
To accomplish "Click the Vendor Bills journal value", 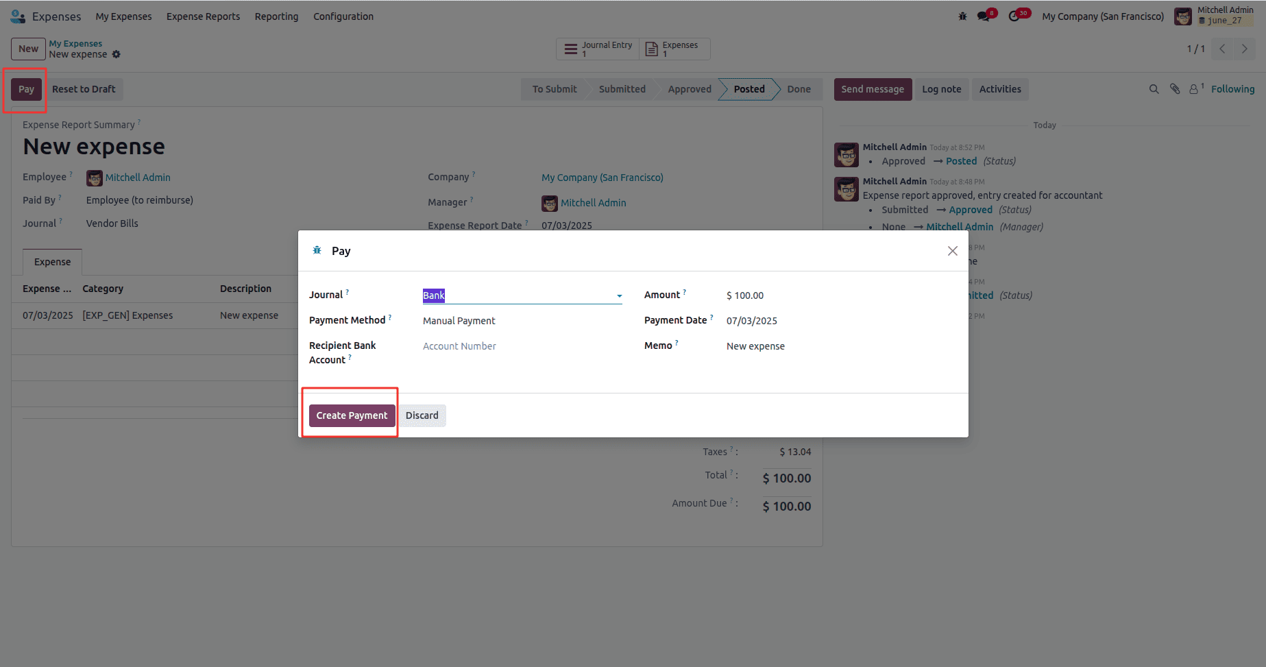I will [x=112, y=223].
